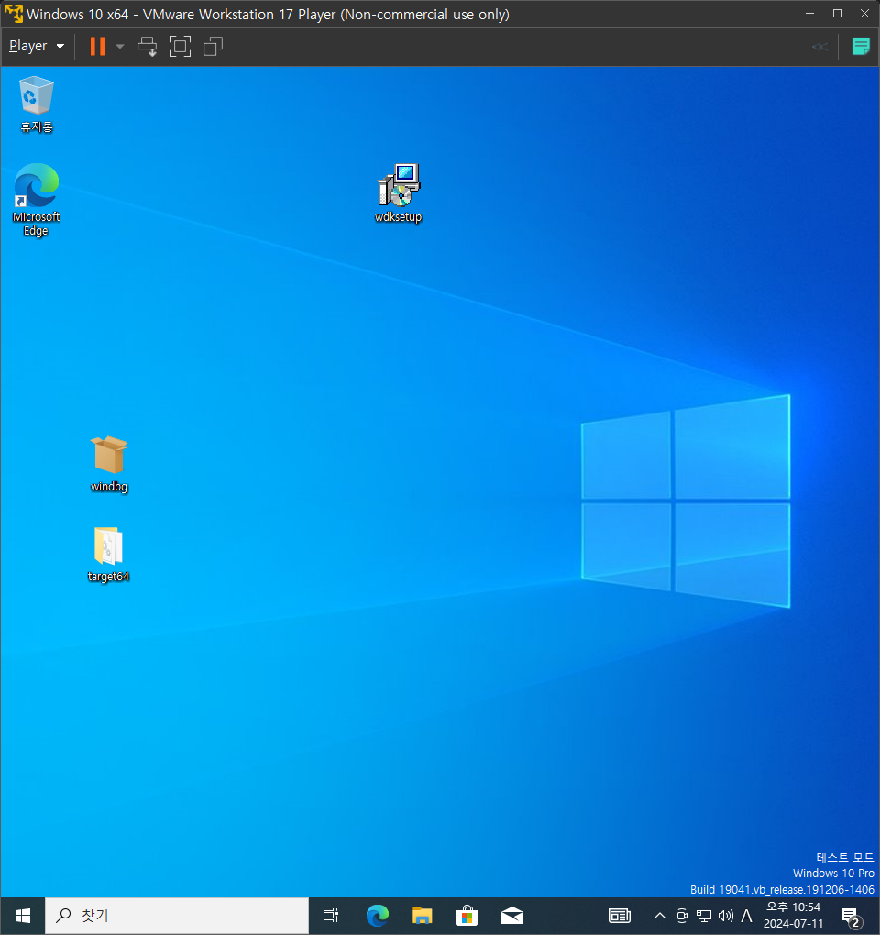The width and height of the screenshot is (880, 935).
Task: Show hidden system tray icons
Action: click(x=659, y=916)
